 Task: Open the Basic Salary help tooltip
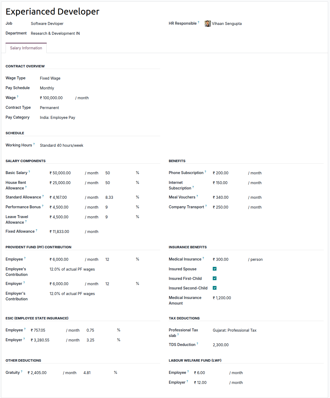[x=29, y=171]
